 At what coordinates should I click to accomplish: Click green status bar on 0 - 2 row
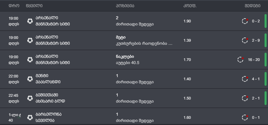pyautogui.click(x=266, y=21)
